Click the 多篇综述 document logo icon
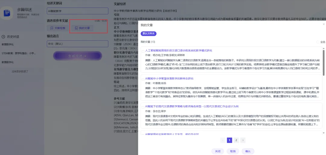 click(7, 13)
